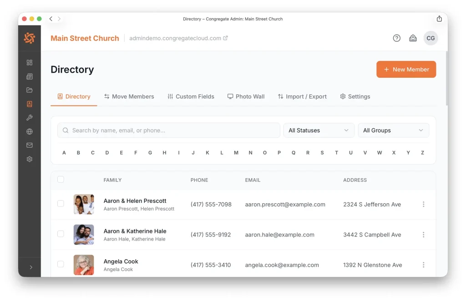Click the 1392 N Glenstone Ave address
Viewport: 466px width, 301px height.
coord(373,265)
